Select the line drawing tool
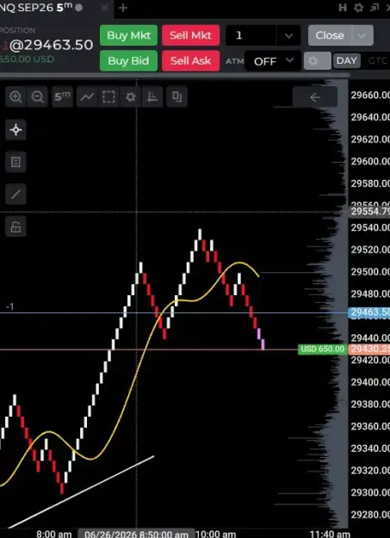 click(x=15, y=195)
